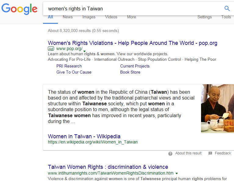
Task: Click the featured snippet nun thumbnail image
Action: point(218,109)
